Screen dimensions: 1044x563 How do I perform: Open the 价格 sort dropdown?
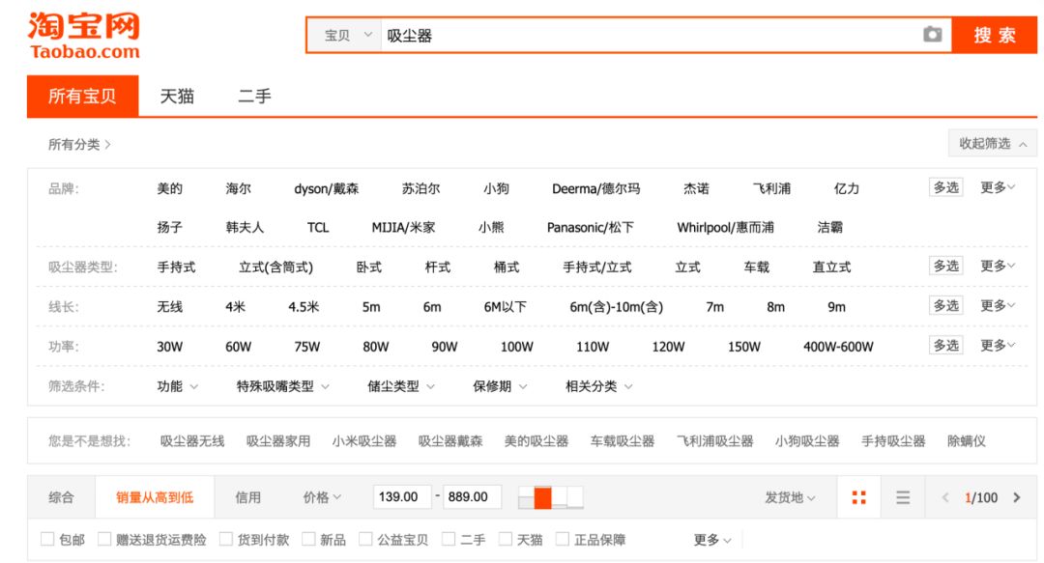coord(322,497)
